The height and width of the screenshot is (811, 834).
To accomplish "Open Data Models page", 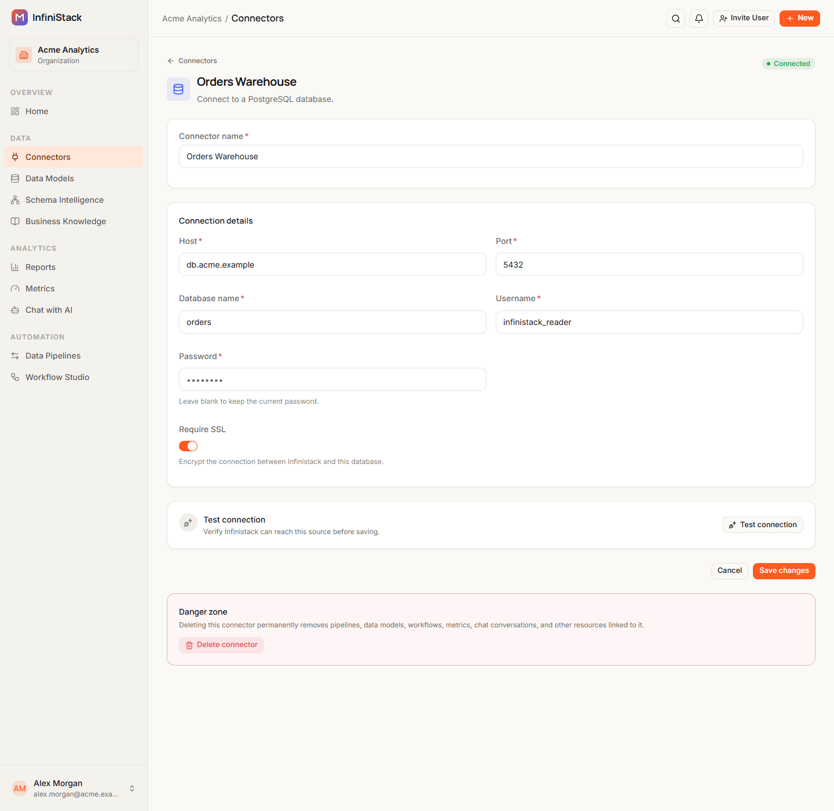I will click(74, 178).
